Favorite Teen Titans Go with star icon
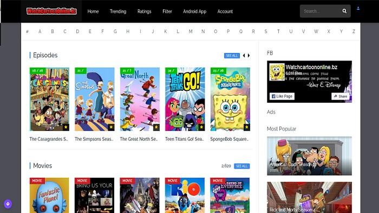The width and height of the screenshot is (379, 213). [x=201, y=127]
